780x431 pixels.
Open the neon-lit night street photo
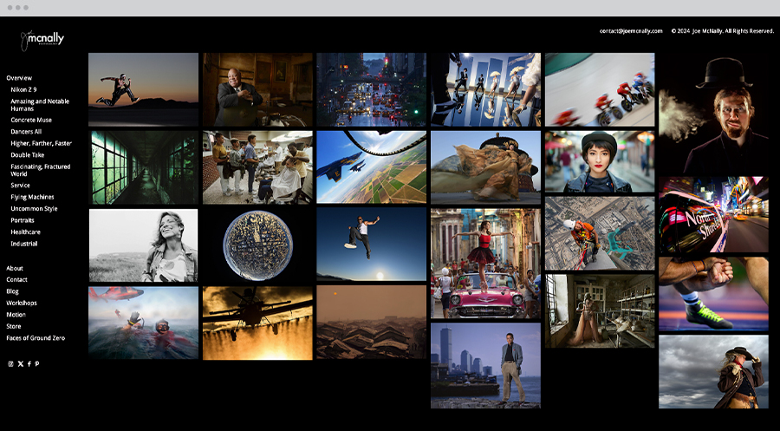(714, 214)
